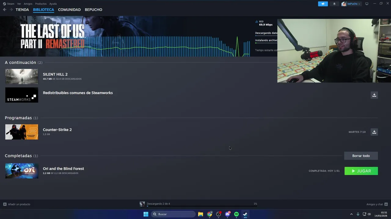Download Steamworks redistributables now icon
Image resolution: width=391 pixels, height=219 pixels.
pyautogui.click(x=374, y=95)
